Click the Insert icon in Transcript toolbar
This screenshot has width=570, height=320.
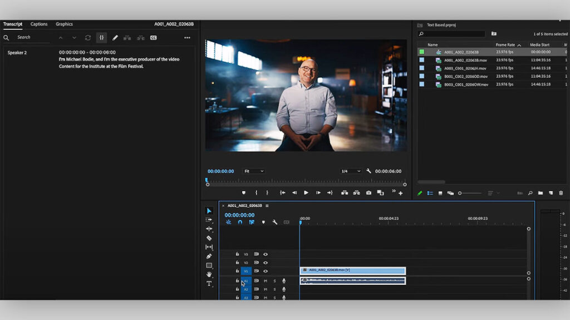(127, 38)
